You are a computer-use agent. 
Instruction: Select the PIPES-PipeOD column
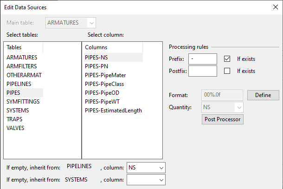click(103, 93)
